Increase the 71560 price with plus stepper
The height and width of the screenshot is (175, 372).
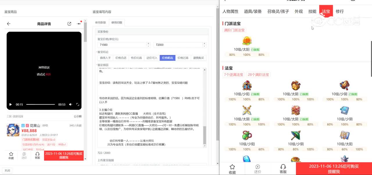tap(148, 44)
